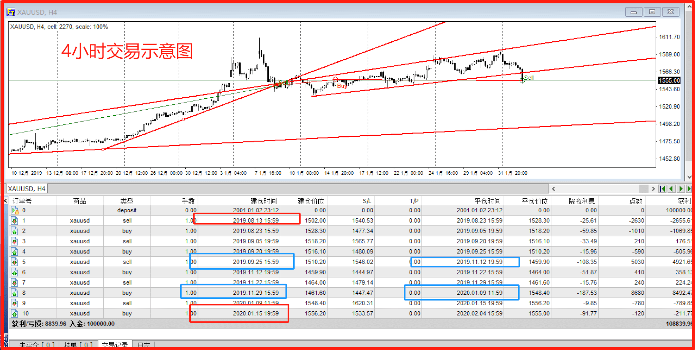Close the trade panel with X
The height and width of the screenshot is (350, 695).
tap(5, 201)
